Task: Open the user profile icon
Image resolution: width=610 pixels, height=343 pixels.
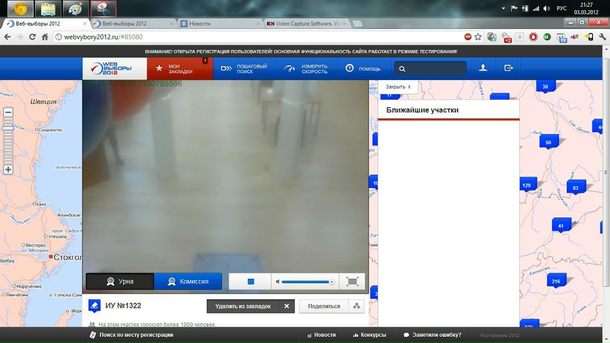Action: (483, 68)
